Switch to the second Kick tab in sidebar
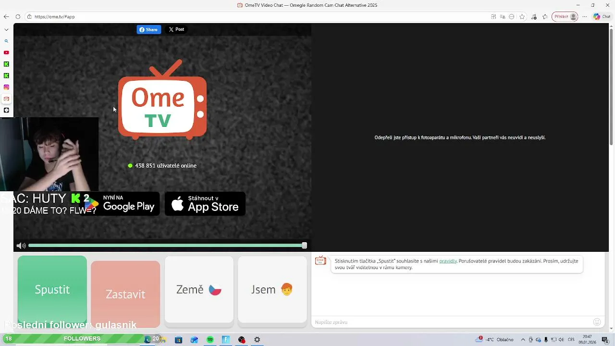The height and width of the screenshot is (346, 615). 6,75
